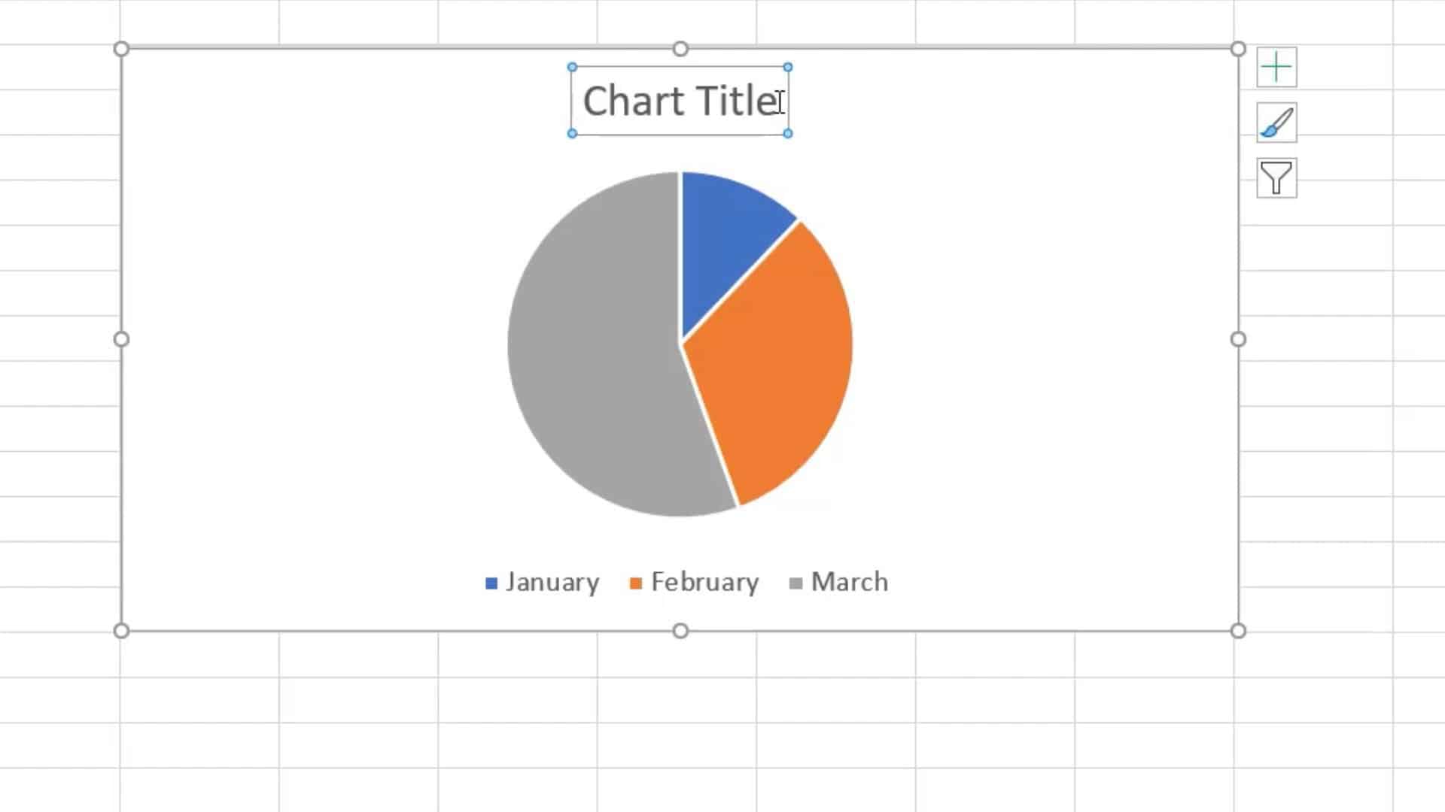Select the orange February legend marker
This screenshot has height=812, width=1445.
tap(634, 581)
